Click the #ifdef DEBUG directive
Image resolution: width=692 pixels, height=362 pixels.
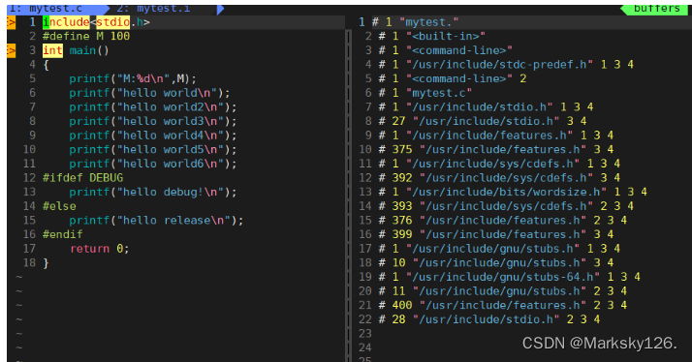tap(82, 178)
